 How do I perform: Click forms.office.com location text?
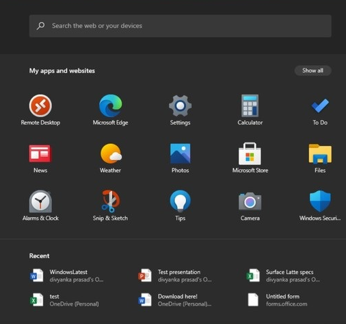pyautogui.click(x=287, y=304)
